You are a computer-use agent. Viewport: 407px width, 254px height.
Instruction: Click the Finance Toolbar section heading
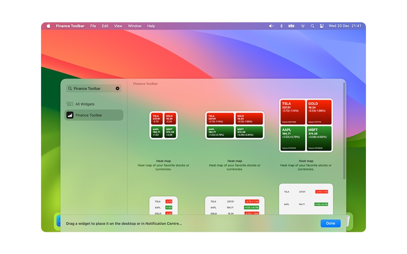tap(145, 84)
